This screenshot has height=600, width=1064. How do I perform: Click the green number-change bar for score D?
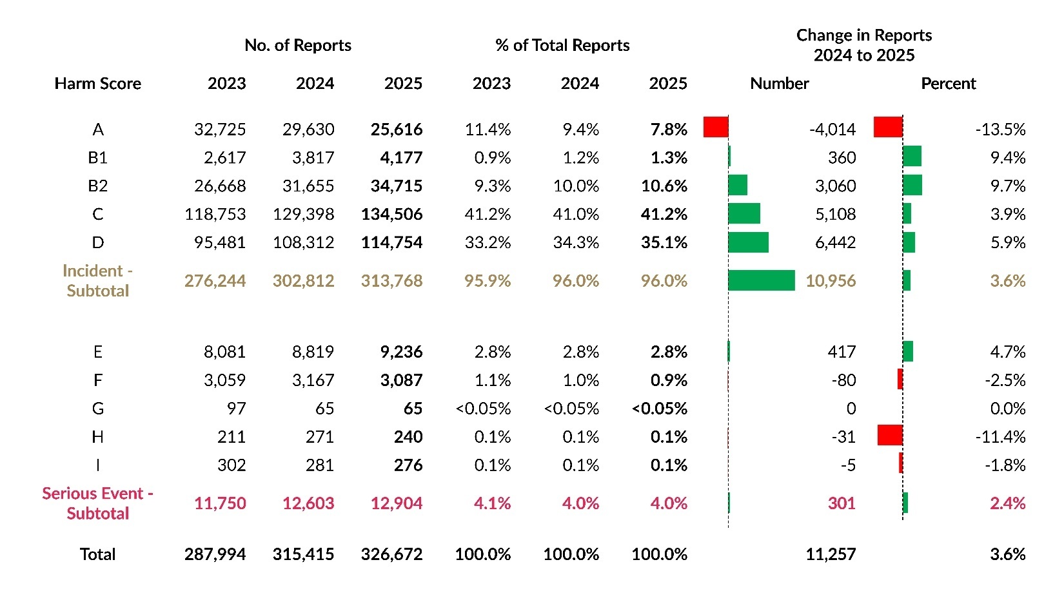[x=749, y=242]
